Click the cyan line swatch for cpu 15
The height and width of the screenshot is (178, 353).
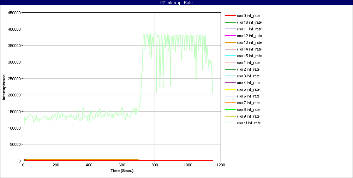[x=230, y=56]
